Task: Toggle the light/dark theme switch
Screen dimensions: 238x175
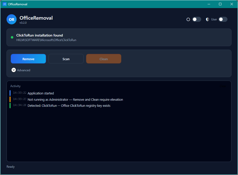Action: 197,19
